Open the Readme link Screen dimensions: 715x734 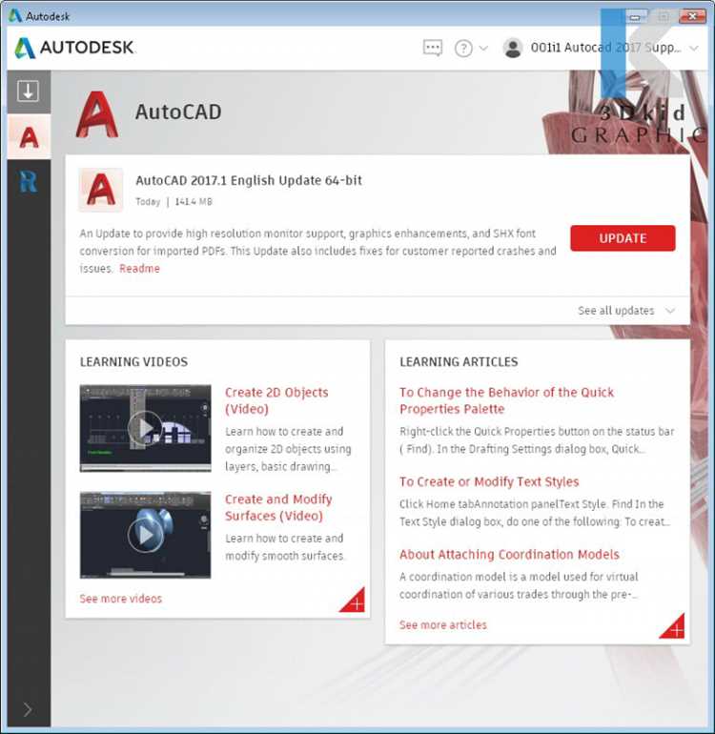coord(139,269)
